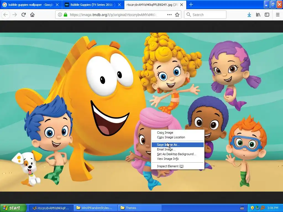Choose Set As Desktop Background...

[178, 154]
